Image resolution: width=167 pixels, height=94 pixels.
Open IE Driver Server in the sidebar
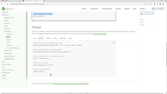7,64
